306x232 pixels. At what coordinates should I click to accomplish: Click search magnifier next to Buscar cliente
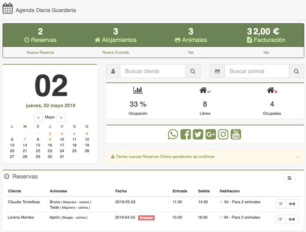(x=192, y=71)
